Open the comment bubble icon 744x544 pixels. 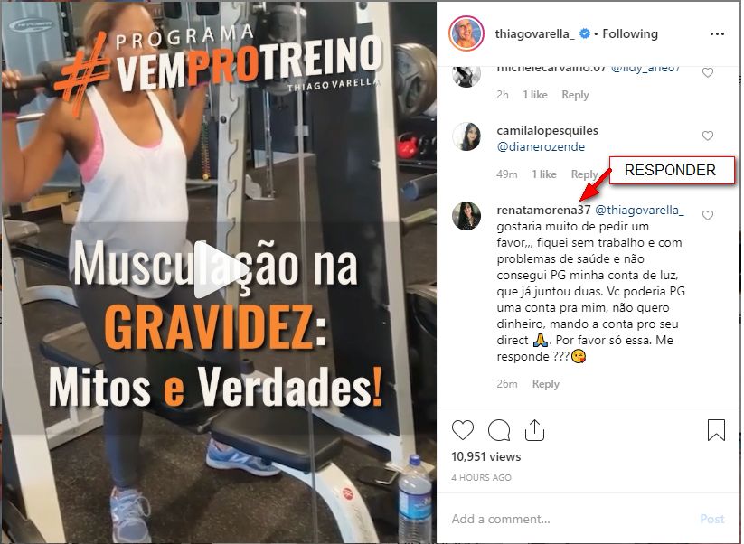click(x=499, y=430)
